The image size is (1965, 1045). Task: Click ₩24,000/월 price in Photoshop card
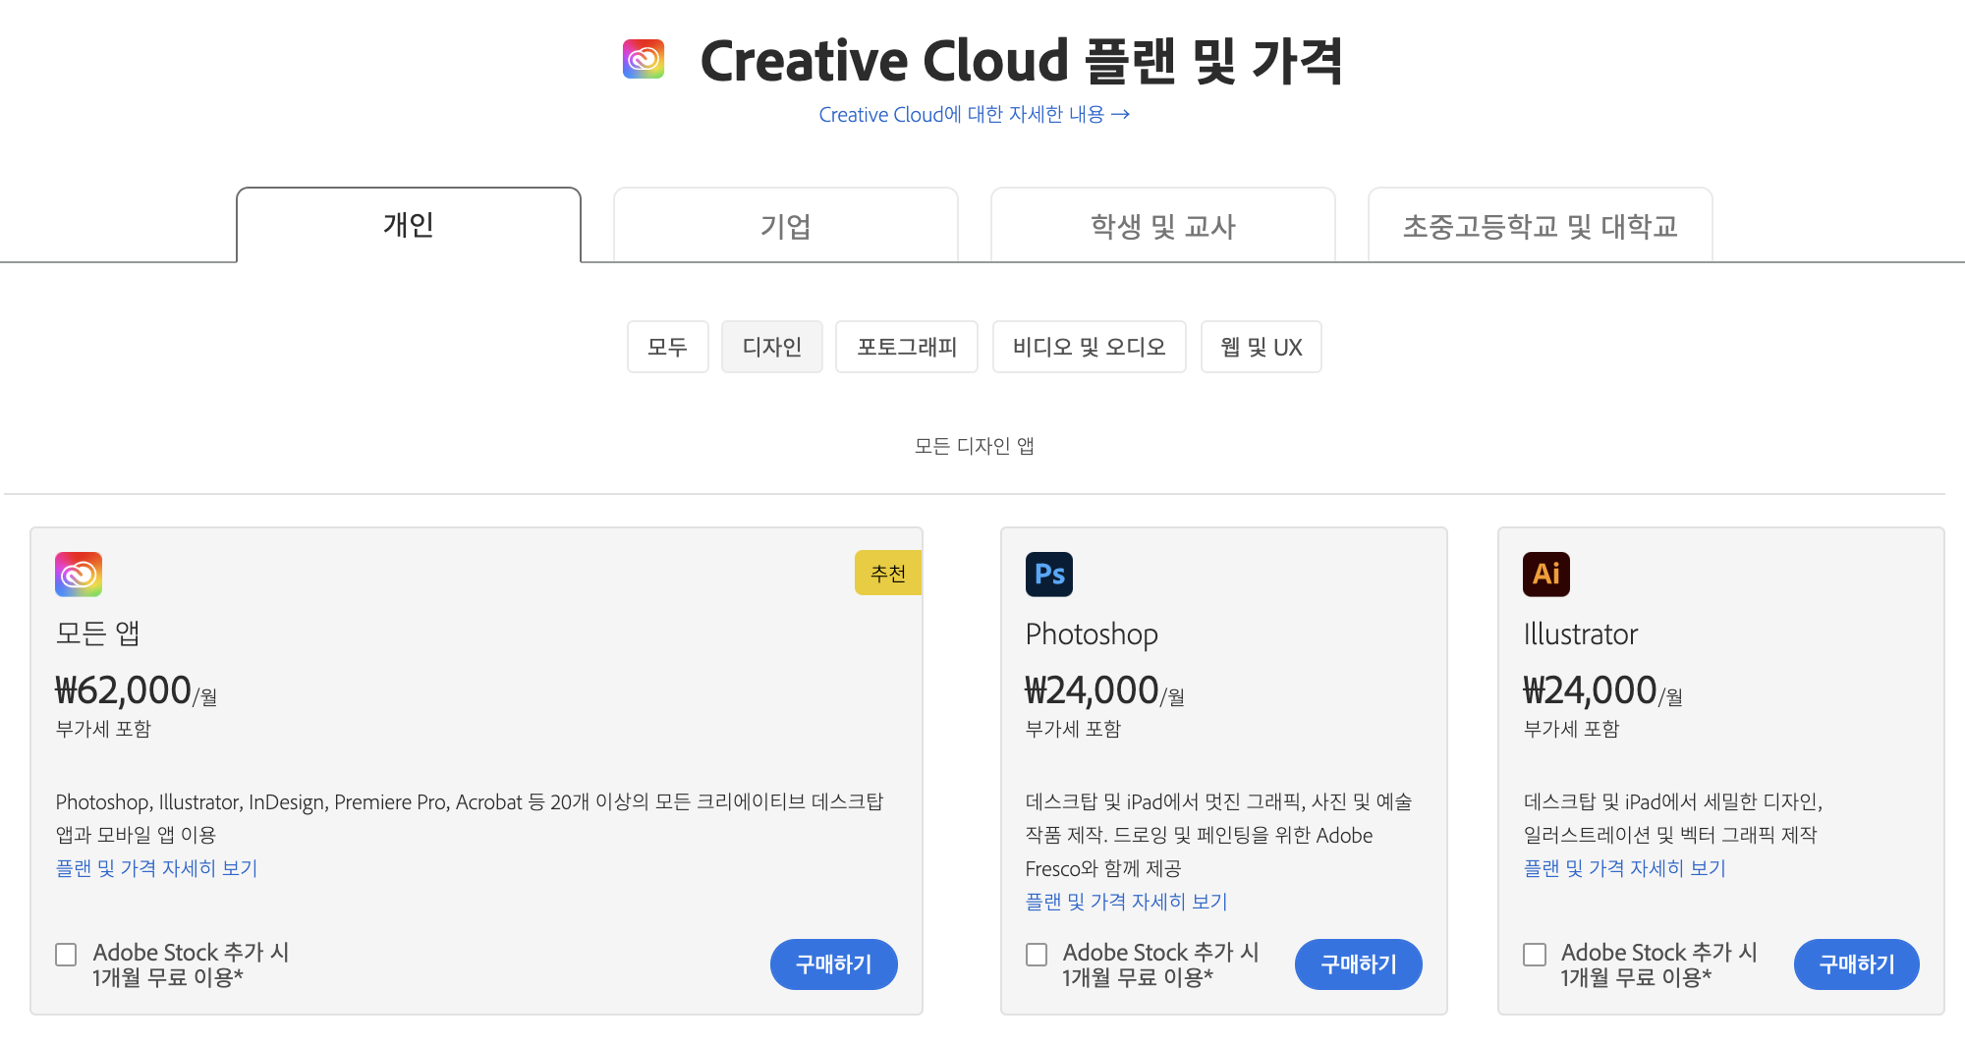pyautogui.click(x=1104, y=690)
